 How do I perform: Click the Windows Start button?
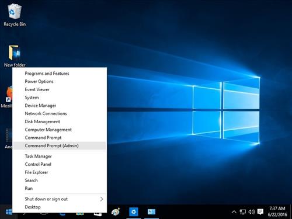(8, 212)
